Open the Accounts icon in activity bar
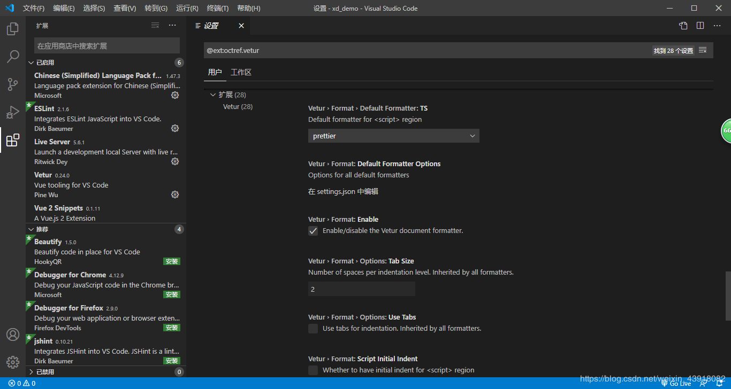Screen dimensions: 731x389 (13, 334)
